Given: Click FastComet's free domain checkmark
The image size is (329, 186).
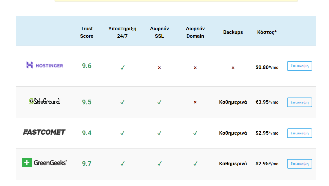Looking at the screenshot, I should click(x=195, y=133).
